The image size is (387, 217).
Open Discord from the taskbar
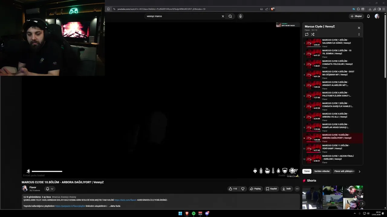pyautogui.click(x=207, y=213)
